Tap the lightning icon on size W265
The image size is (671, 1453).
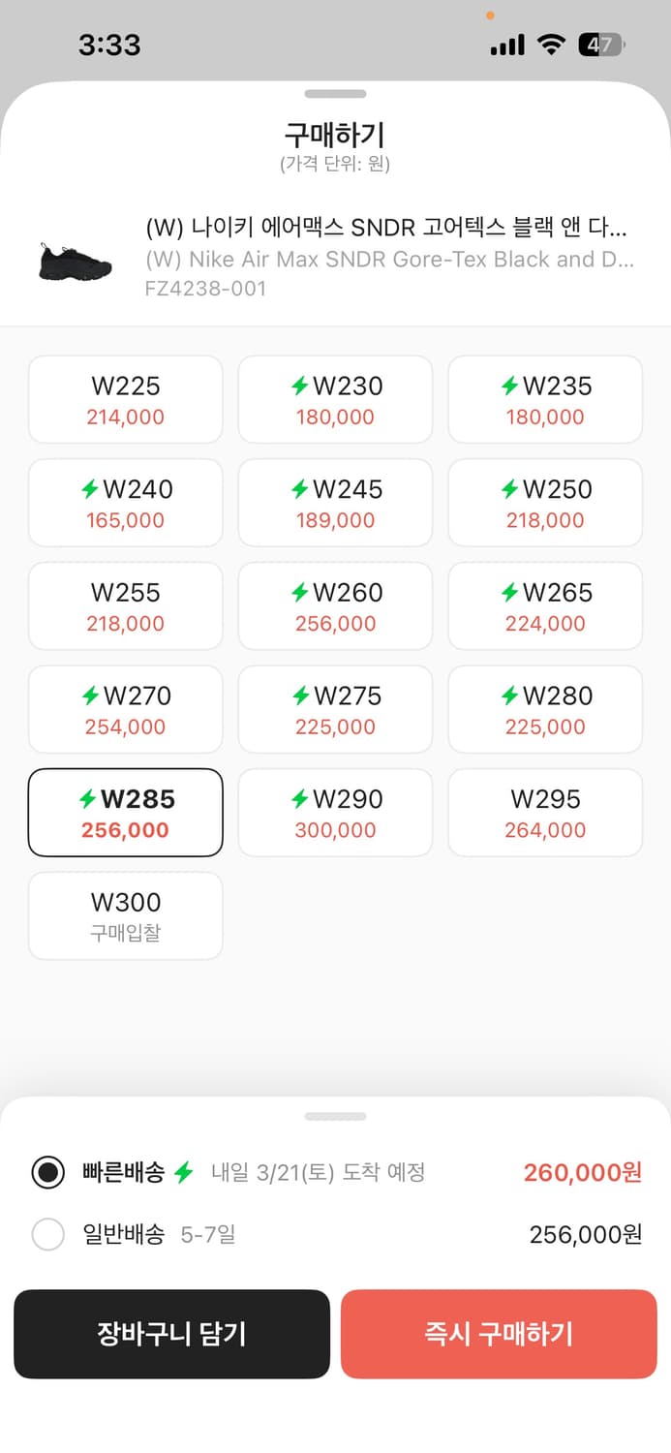point(509,593)
